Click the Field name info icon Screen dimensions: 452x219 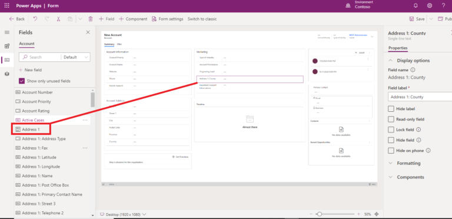click(x=413, y=69)
